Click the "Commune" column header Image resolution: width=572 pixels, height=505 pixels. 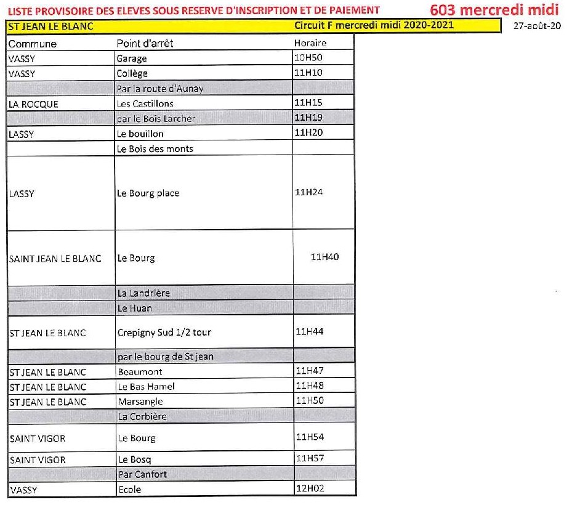pos(32,44)
